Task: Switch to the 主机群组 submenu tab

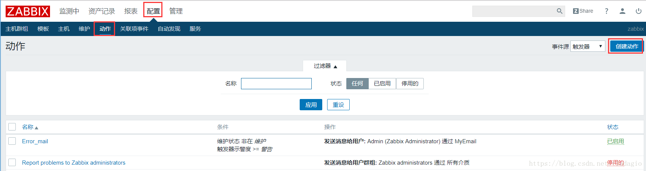Action: pyautogui.click(x=17, y=29)
